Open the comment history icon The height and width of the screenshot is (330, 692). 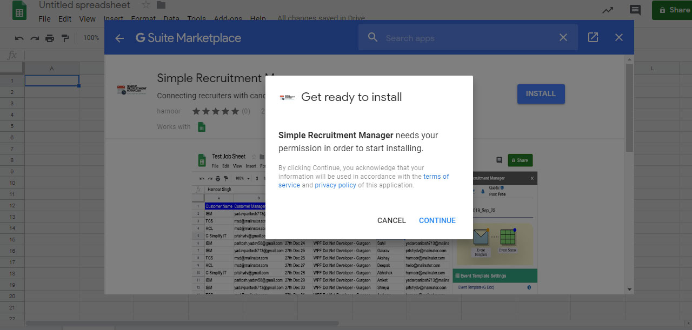point(635,10)
